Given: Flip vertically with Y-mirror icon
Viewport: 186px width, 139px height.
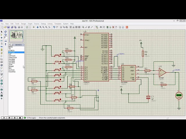Looking at the screenshot, I should tap(6, 44).
